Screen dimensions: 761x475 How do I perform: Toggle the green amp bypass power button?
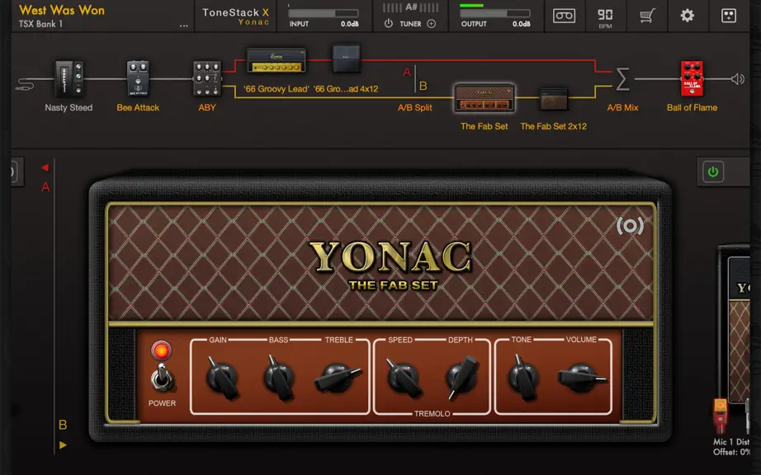[x=713, y=172]
